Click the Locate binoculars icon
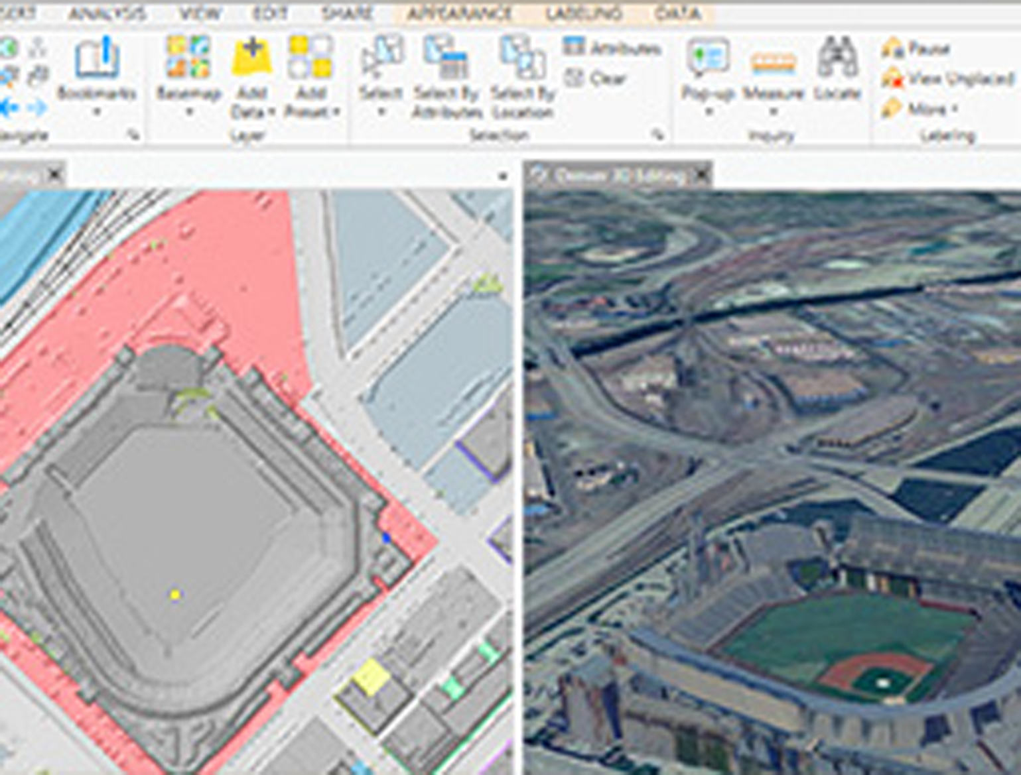 coord(837,58)
